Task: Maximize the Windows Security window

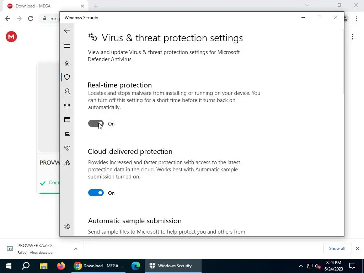Action: click(x=320, y=17)
